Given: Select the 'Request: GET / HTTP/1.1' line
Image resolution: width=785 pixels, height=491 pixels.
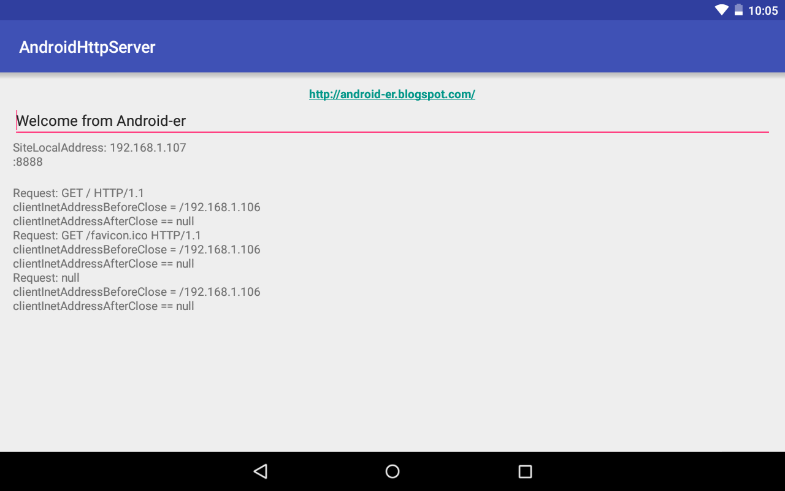Looking at the screenshot, I should point(78,193).
